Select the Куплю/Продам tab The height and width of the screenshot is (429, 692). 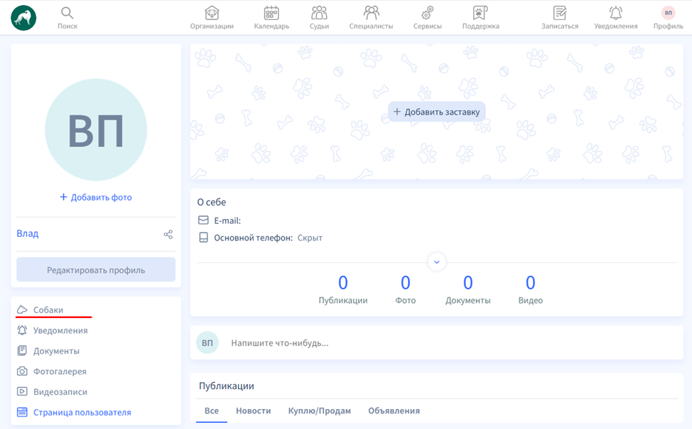click(x=319, y=411)
